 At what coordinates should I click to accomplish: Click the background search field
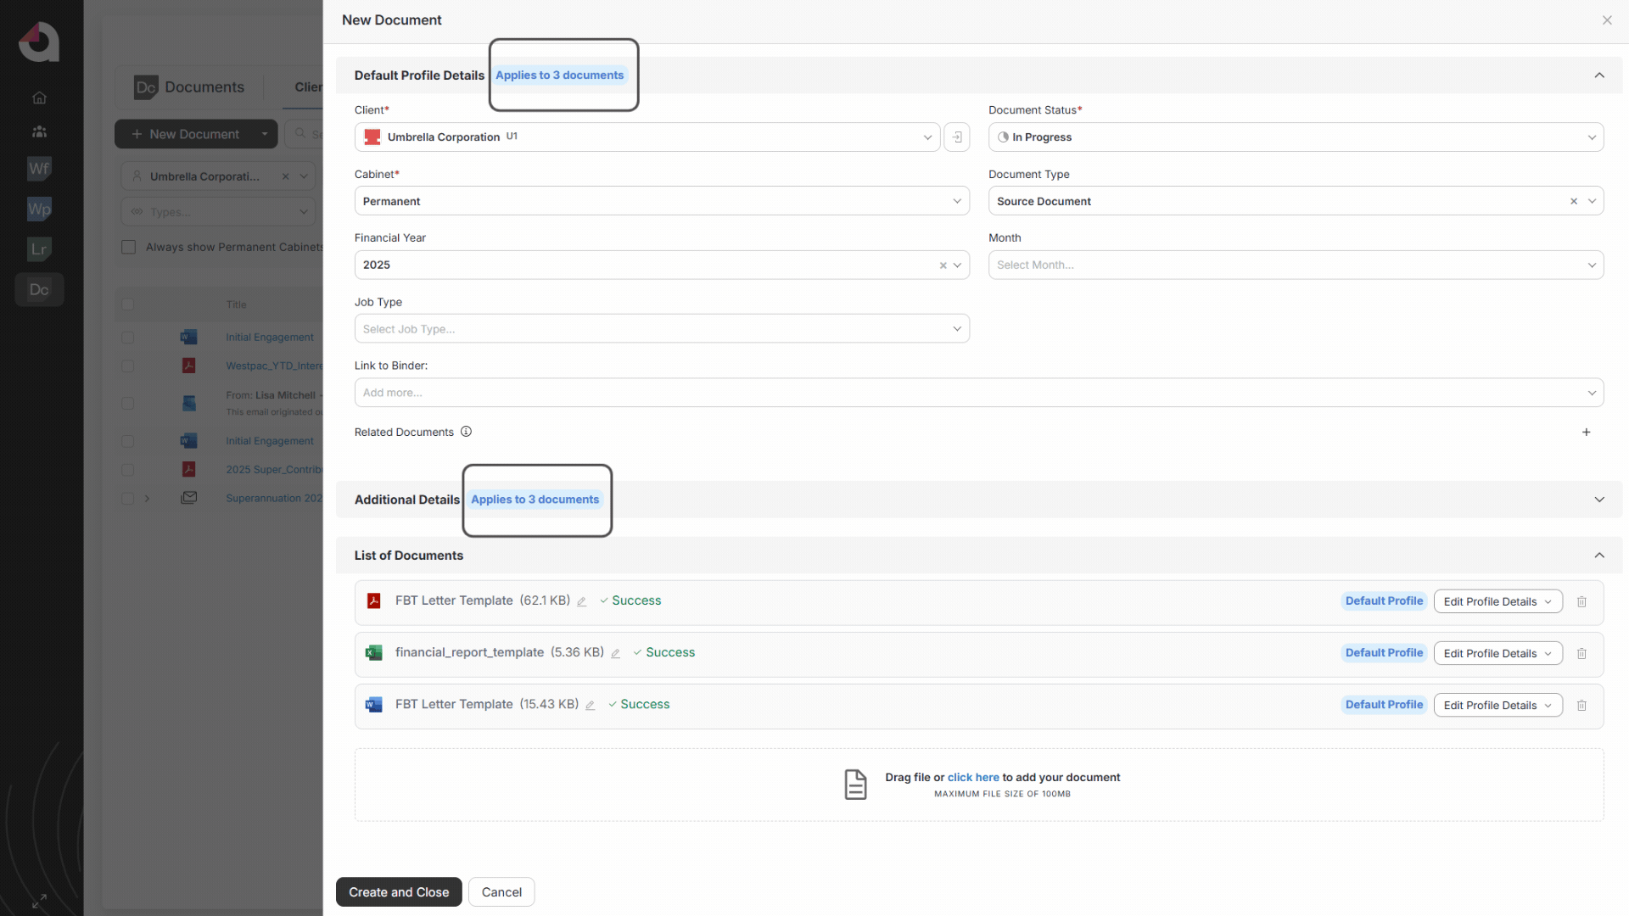(x=305, y=134)
